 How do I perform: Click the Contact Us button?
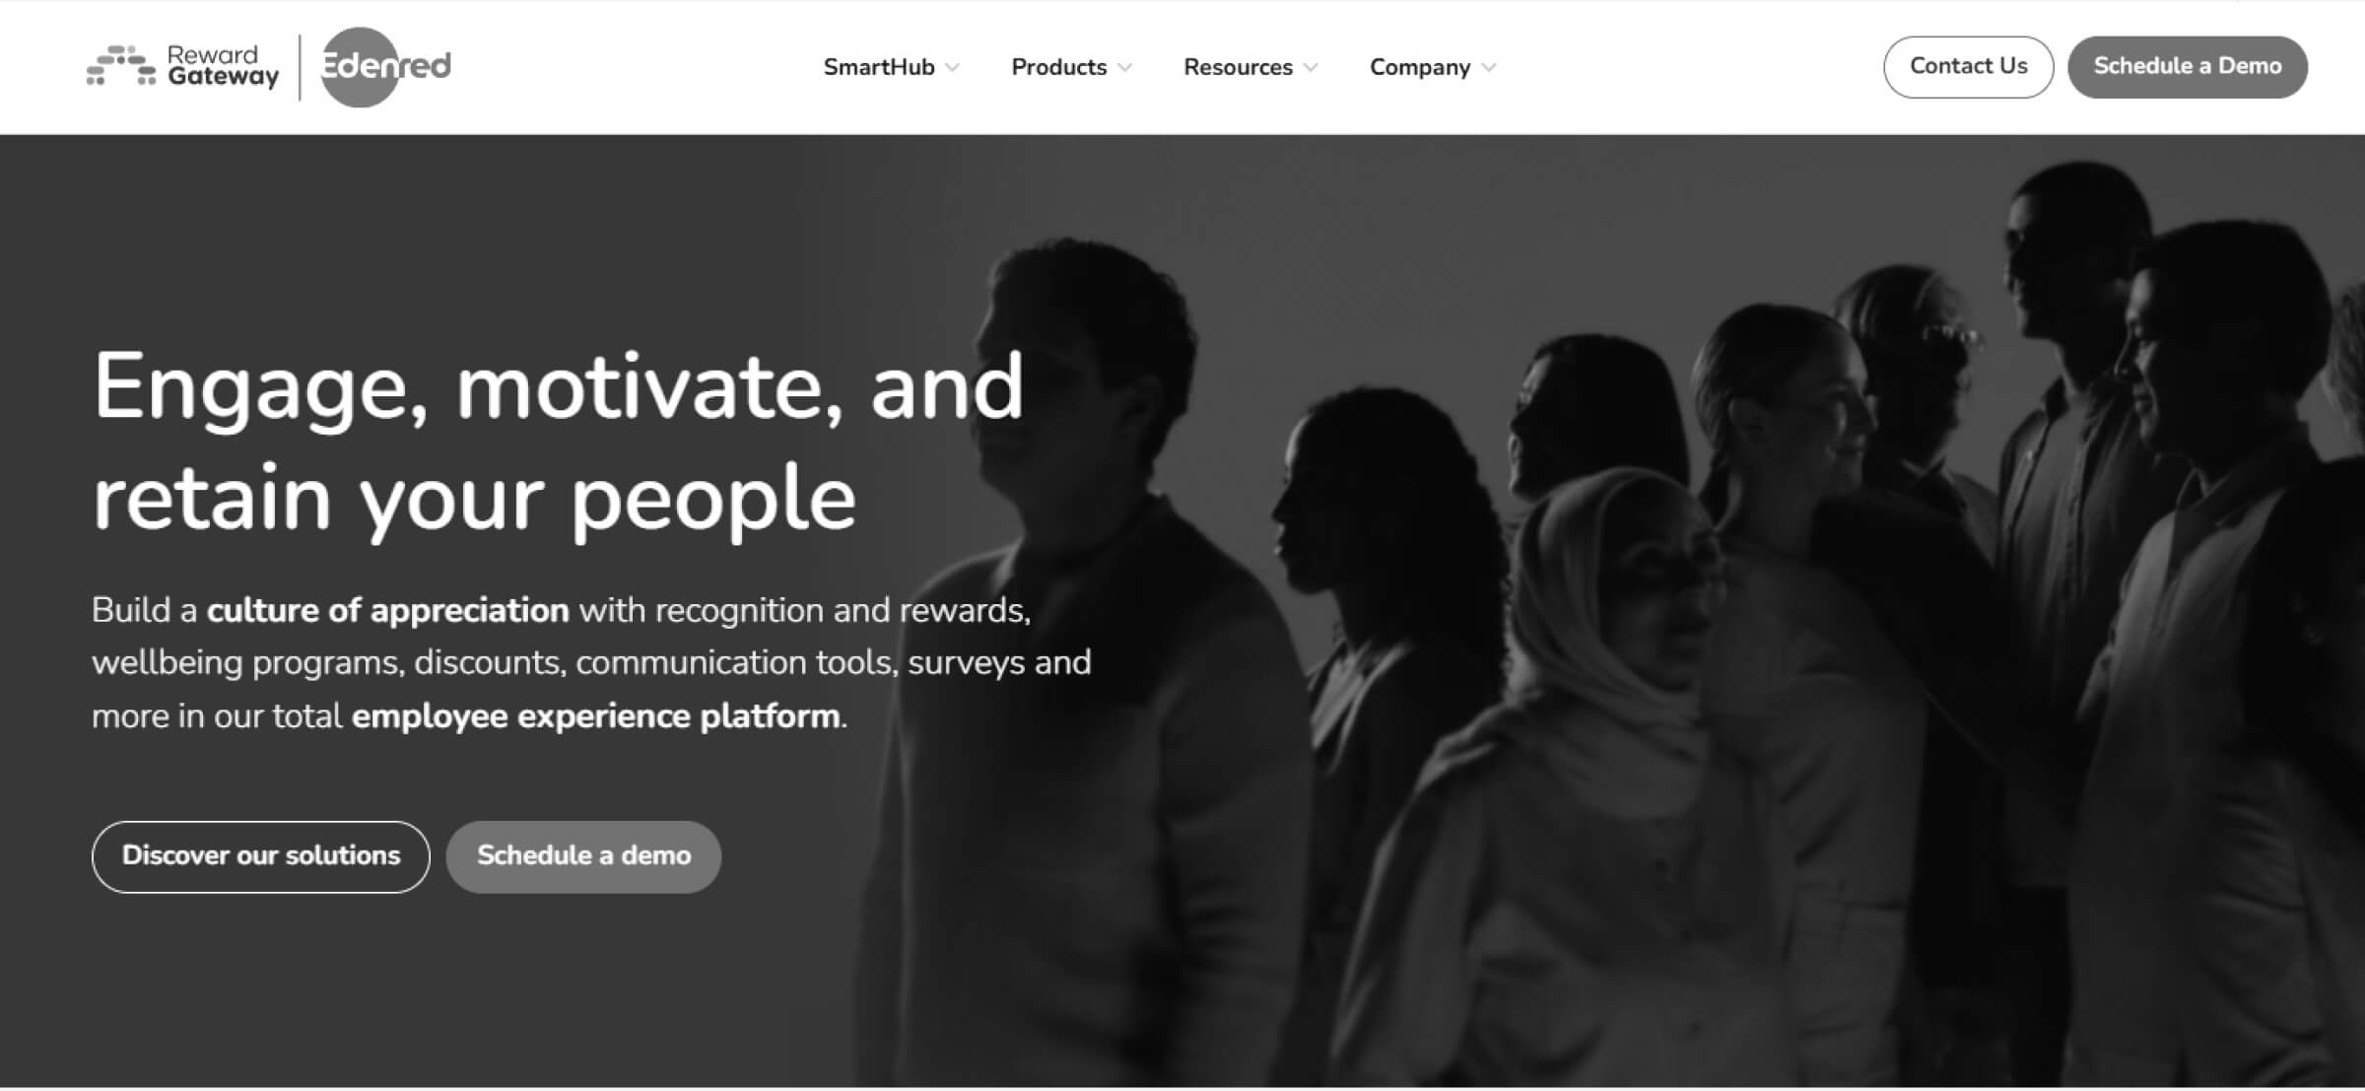coord(1969,67)
